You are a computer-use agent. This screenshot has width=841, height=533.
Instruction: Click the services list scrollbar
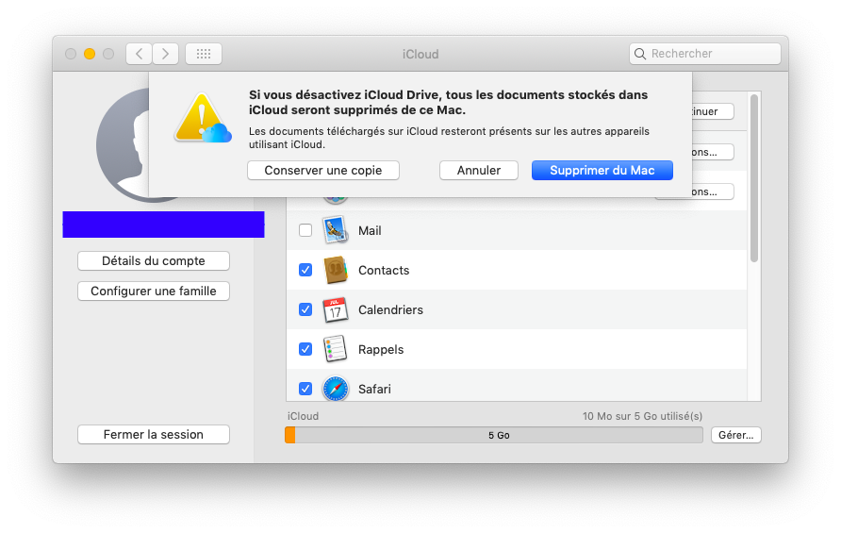coord(754,178)
